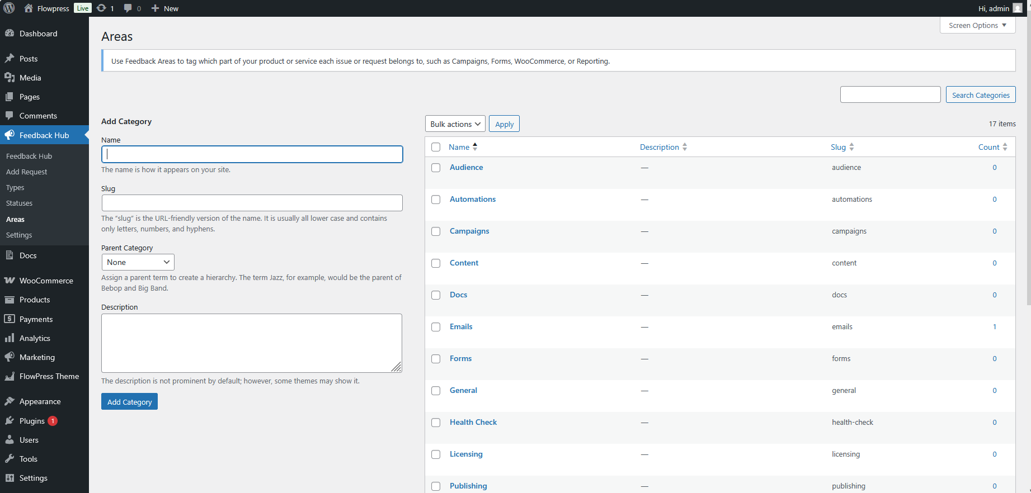Open the Statuses submenu item
The width and height of the screenshot is (1031, 493).
click(19, 203)
